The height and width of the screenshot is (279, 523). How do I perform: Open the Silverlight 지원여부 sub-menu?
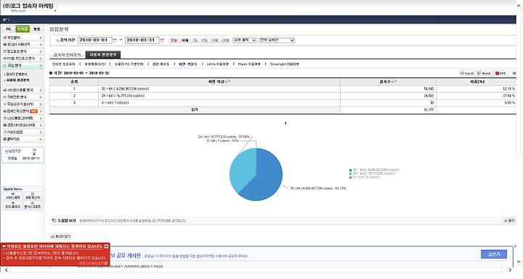click(x=285, y=64)
